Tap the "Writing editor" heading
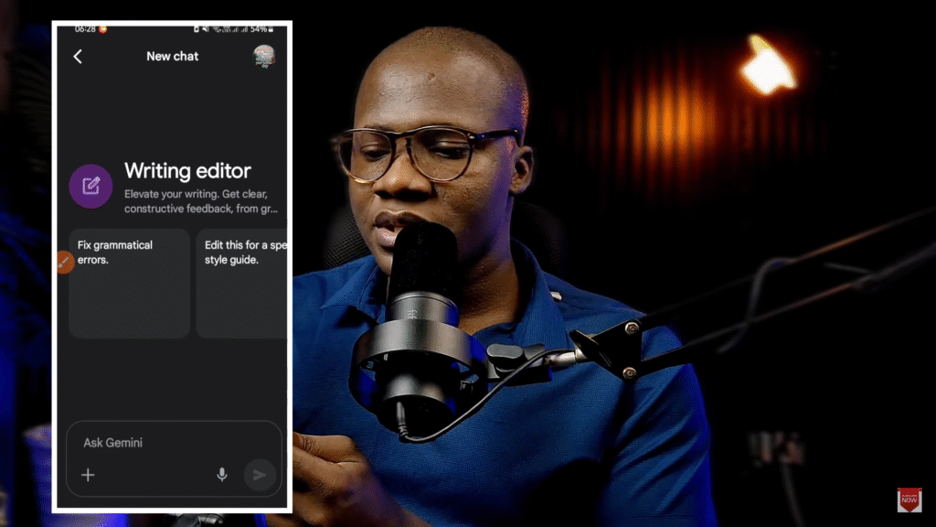Viewport: 936px width, 527px height. point(187,171)
